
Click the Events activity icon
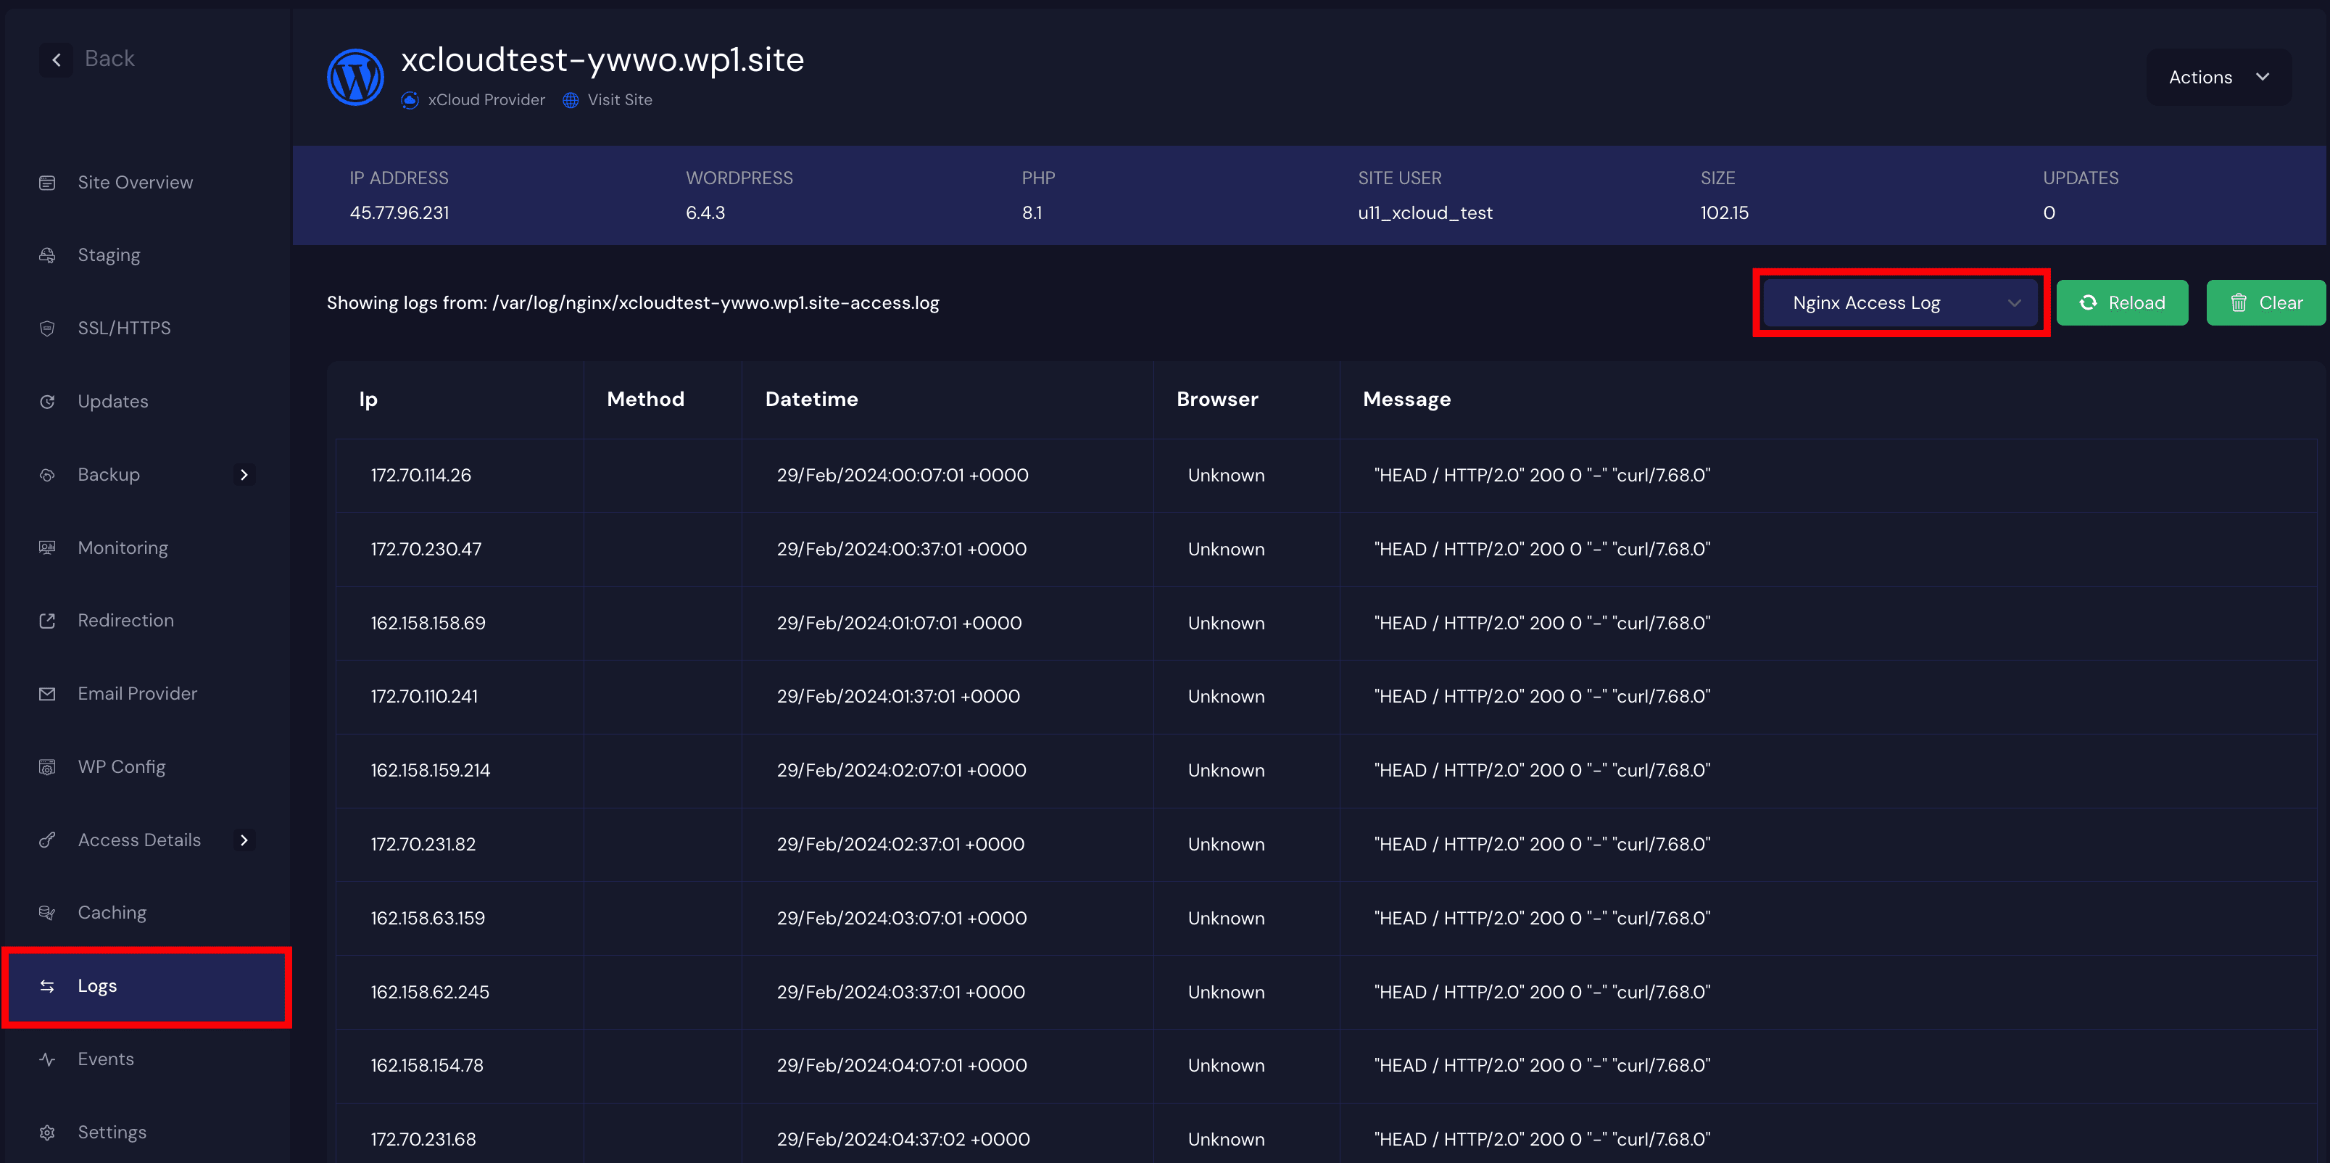click(47, 1059)
